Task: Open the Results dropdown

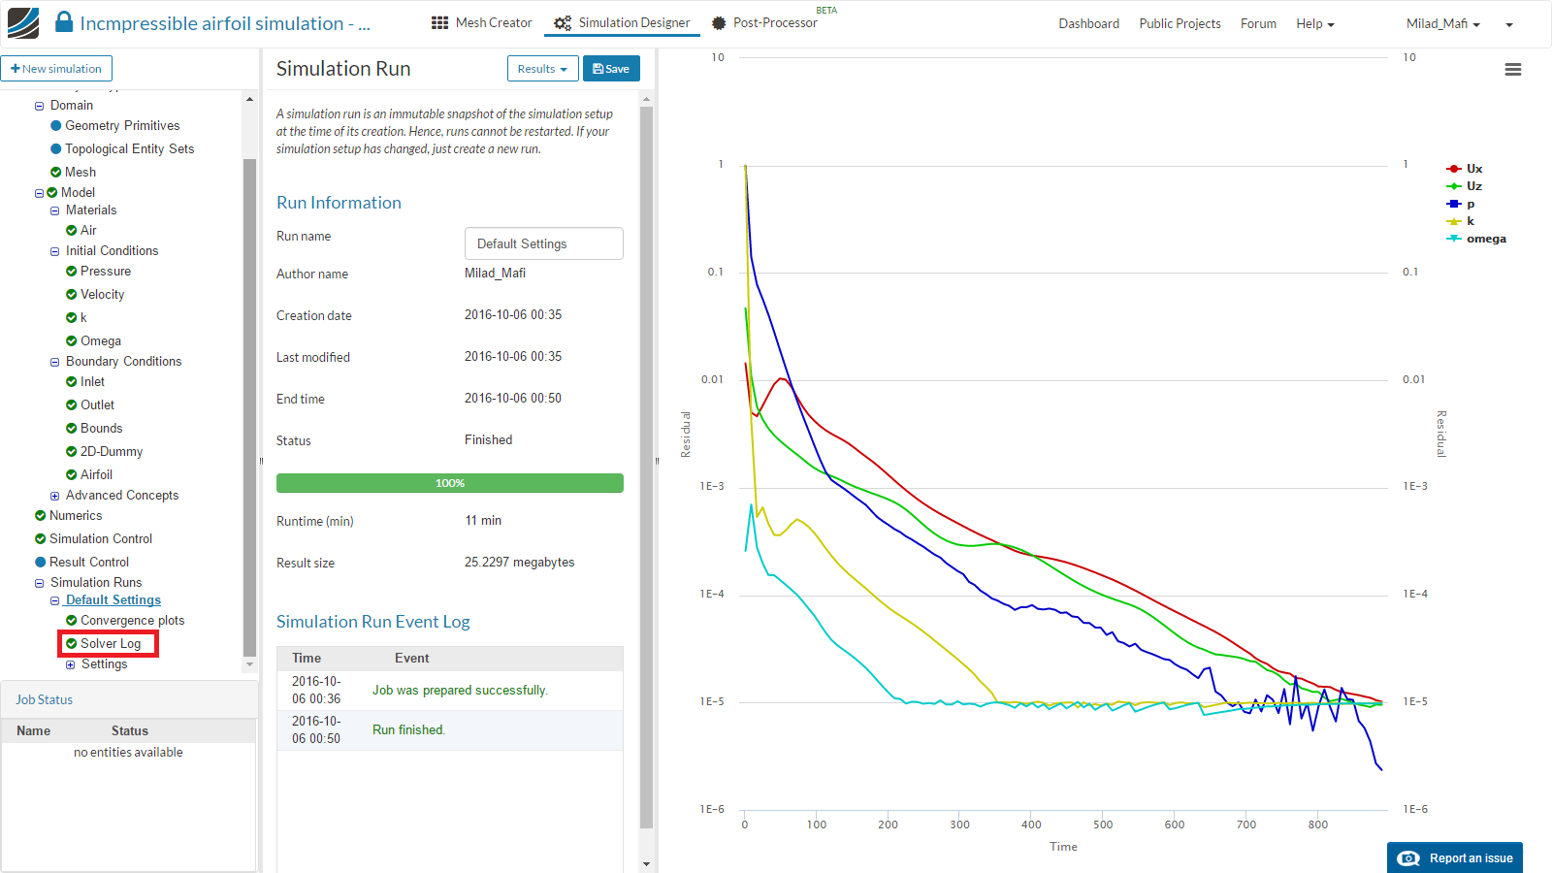Action: point(542,69)
